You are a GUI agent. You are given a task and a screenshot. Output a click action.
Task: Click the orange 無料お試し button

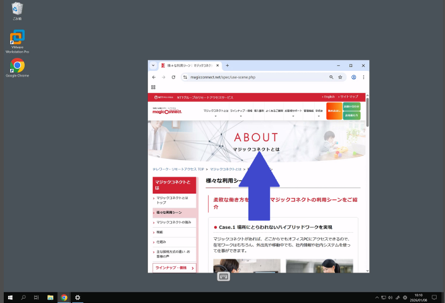334,111
